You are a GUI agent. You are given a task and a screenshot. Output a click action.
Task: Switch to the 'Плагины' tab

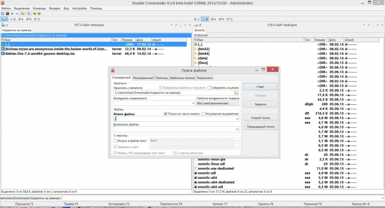(x=162, y=78)
